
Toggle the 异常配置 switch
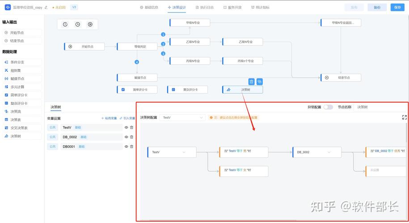328,107
